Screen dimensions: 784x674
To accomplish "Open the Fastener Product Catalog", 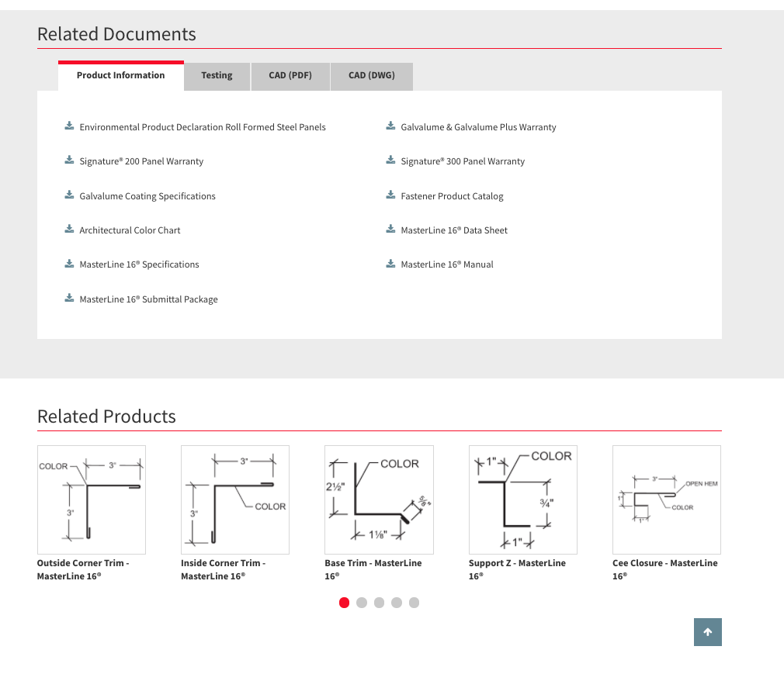I will pyautogui.click(x=452, y=196).
